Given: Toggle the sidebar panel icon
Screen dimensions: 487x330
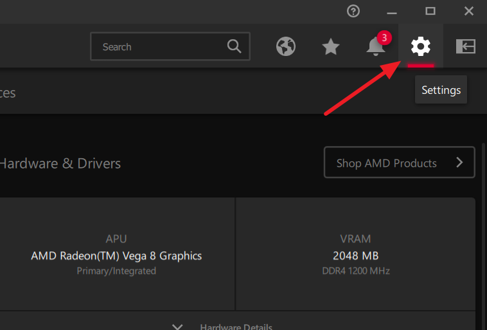Looking at the screenshot, I should [466, 46].
